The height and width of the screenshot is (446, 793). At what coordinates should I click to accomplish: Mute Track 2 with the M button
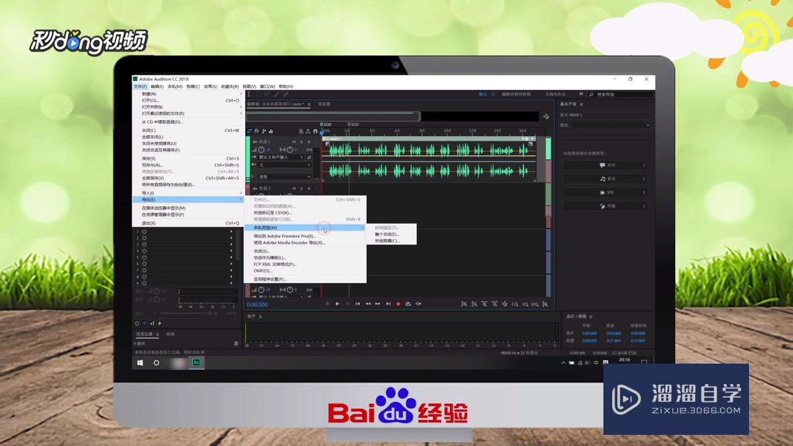(x=294, y=188)
